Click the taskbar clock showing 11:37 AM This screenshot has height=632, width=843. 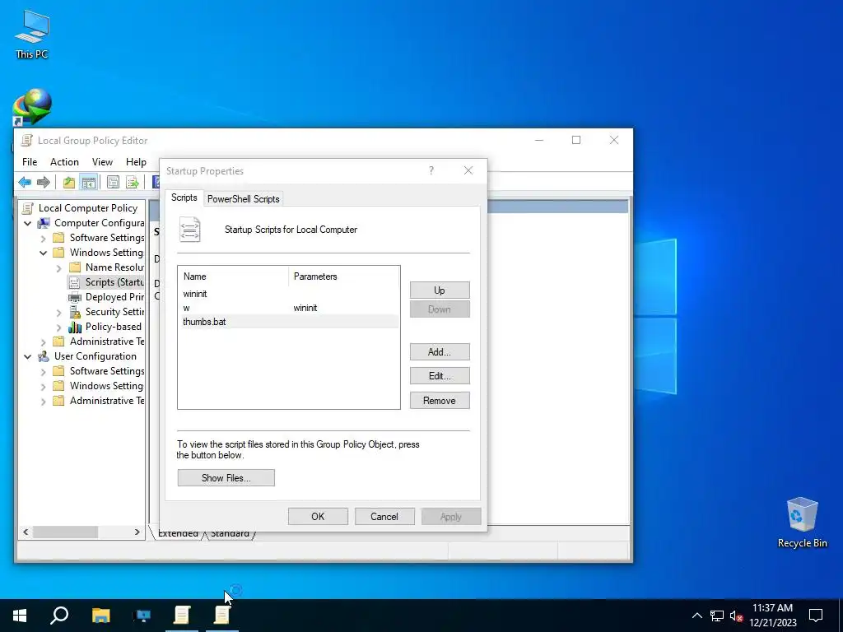772,616
